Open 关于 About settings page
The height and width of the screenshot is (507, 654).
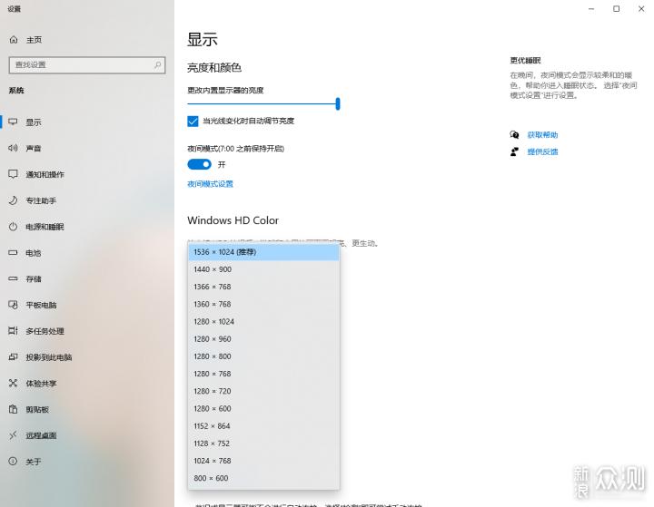coord(34,462)
